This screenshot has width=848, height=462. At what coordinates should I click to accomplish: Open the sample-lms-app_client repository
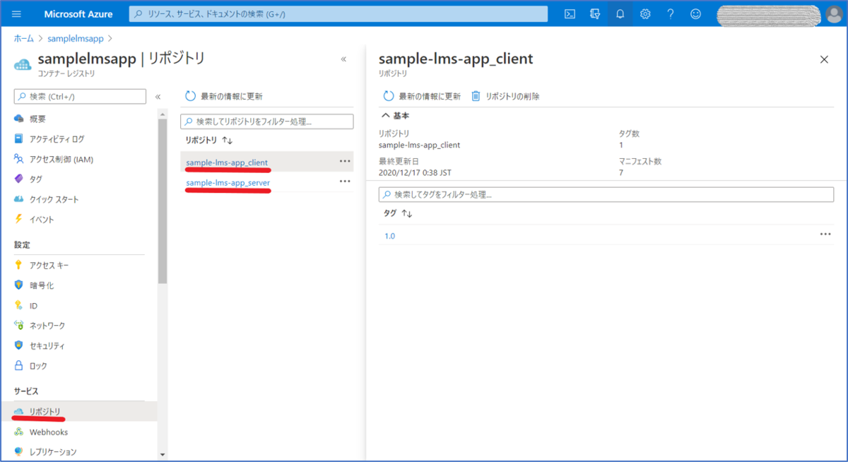click(227, 162)
